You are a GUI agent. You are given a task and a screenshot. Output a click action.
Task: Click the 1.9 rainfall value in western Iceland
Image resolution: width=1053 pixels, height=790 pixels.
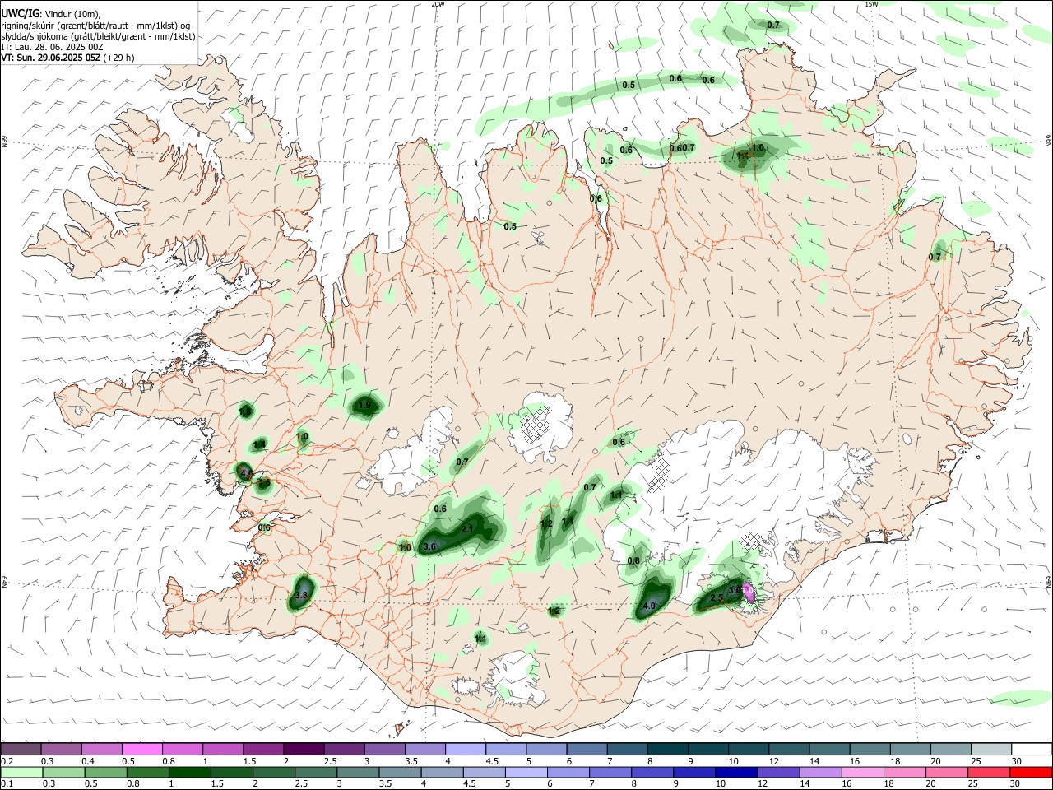coord(364,406)
